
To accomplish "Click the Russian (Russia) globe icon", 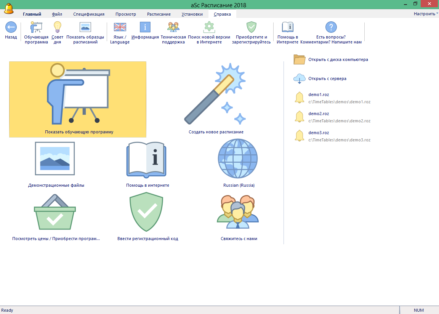I will click(238, 158).
